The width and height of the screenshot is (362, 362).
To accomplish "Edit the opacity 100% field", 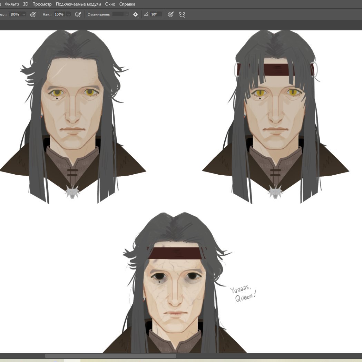I will [x=15, y=14].
